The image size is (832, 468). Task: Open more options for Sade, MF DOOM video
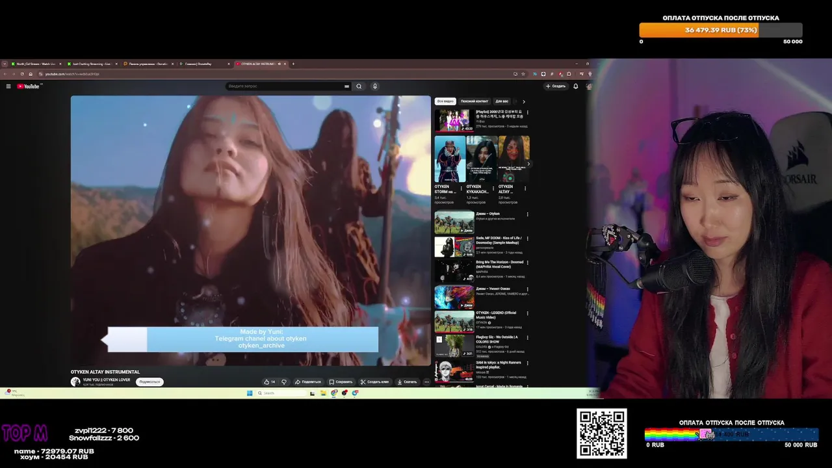pos(527,239)
